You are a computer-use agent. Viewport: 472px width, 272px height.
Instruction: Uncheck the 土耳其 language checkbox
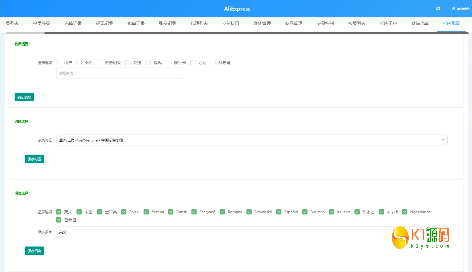99,212
